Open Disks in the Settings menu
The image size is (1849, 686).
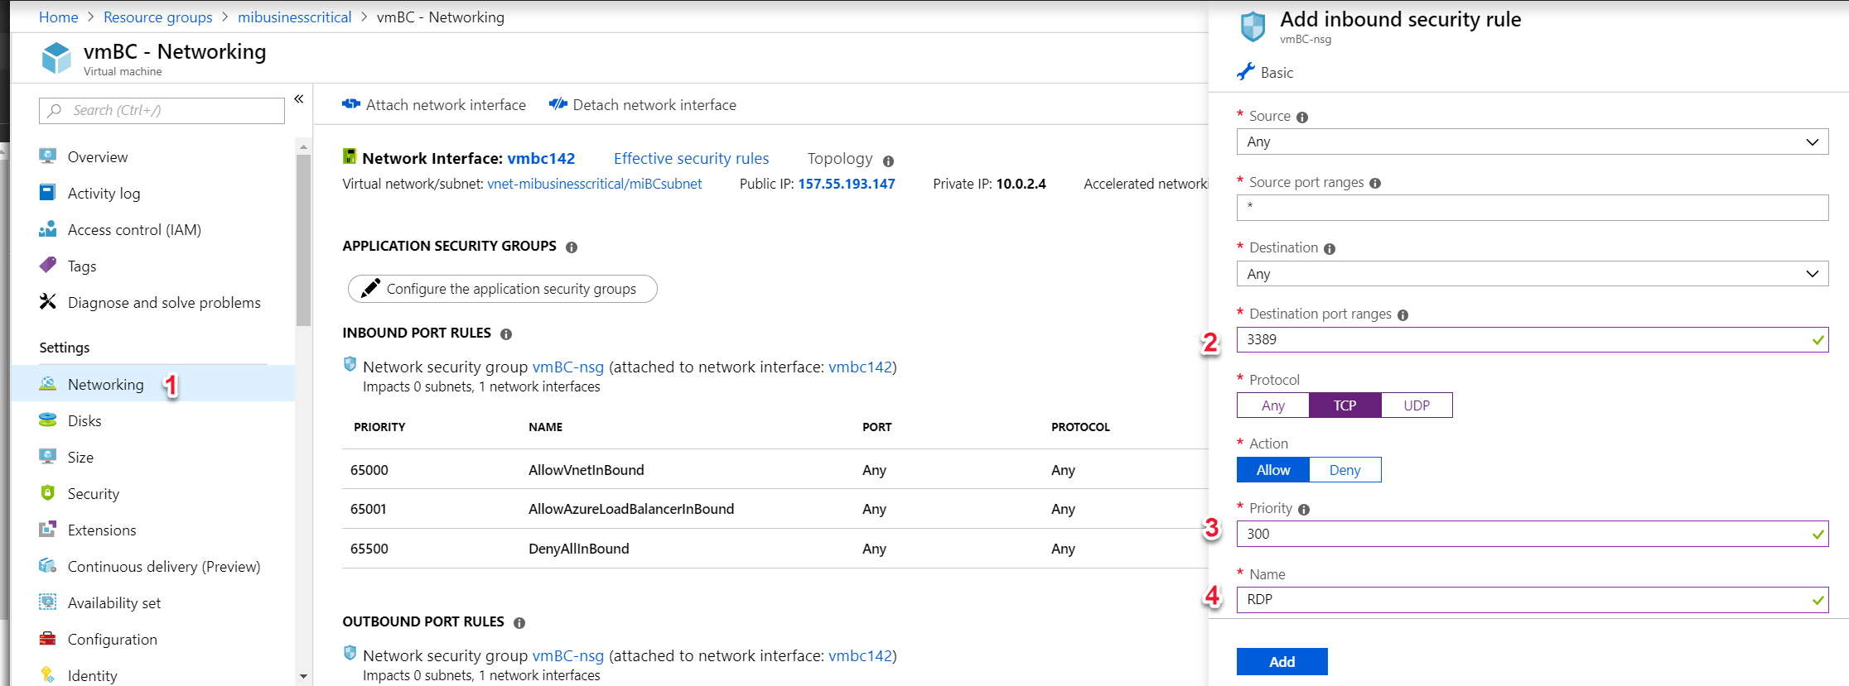(84, 421)
